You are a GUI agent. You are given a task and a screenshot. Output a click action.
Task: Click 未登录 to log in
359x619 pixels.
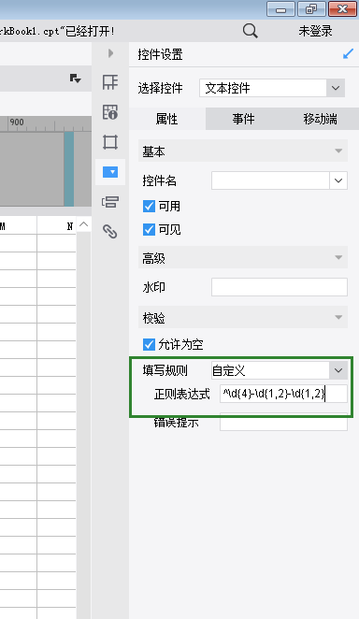pyautogui.click(x=315, y=31)
